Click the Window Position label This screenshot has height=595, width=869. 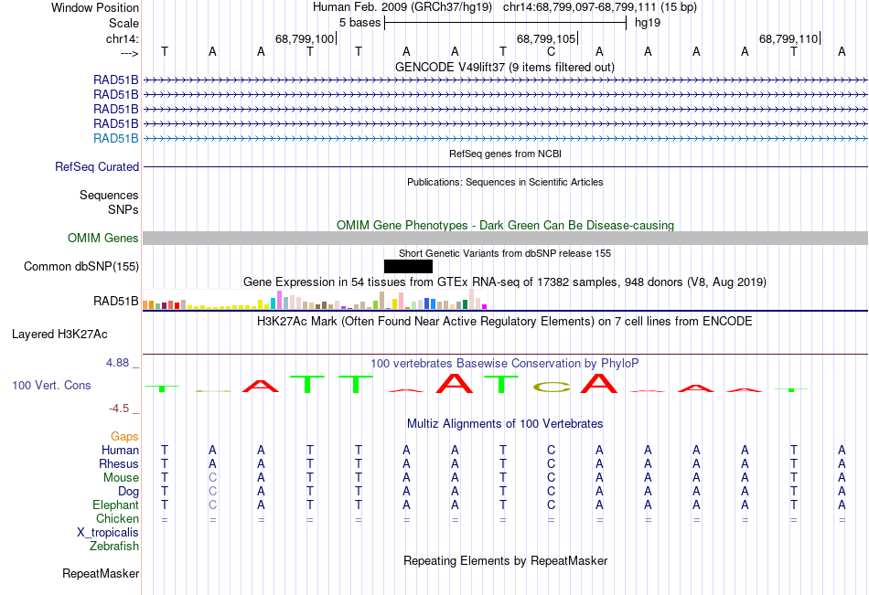click(95, 7)
